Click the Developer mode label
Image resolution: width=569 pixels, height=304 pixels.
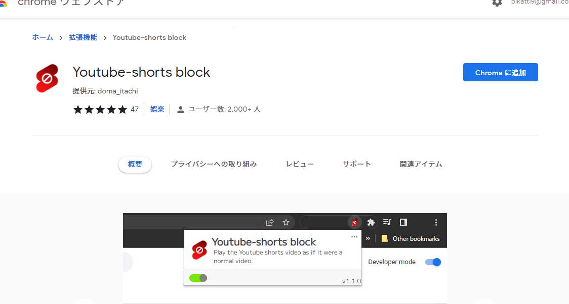[x=392, y=262]
